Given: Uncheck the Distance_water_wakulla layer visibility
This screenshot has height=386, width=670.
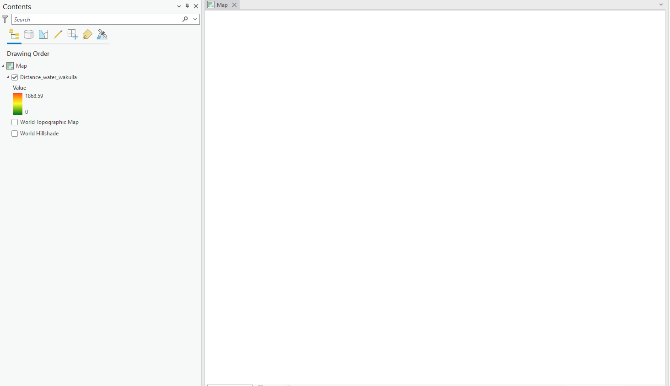Looking at the screenshot, I should (x=15, y=77).
